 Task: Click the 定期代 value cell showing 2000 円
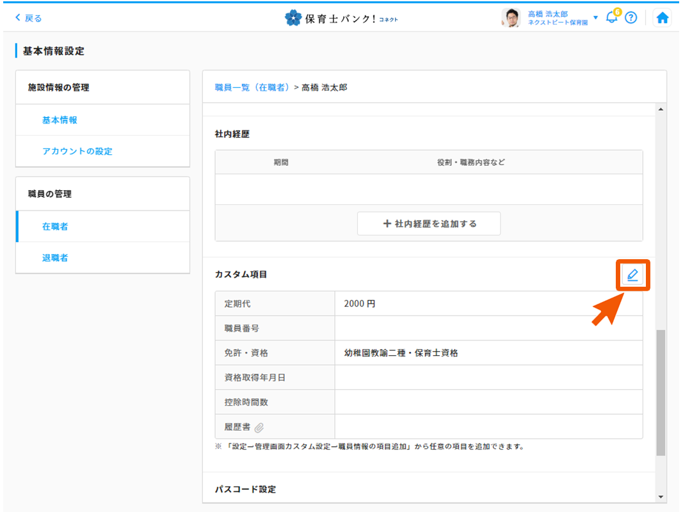[488, 304]
